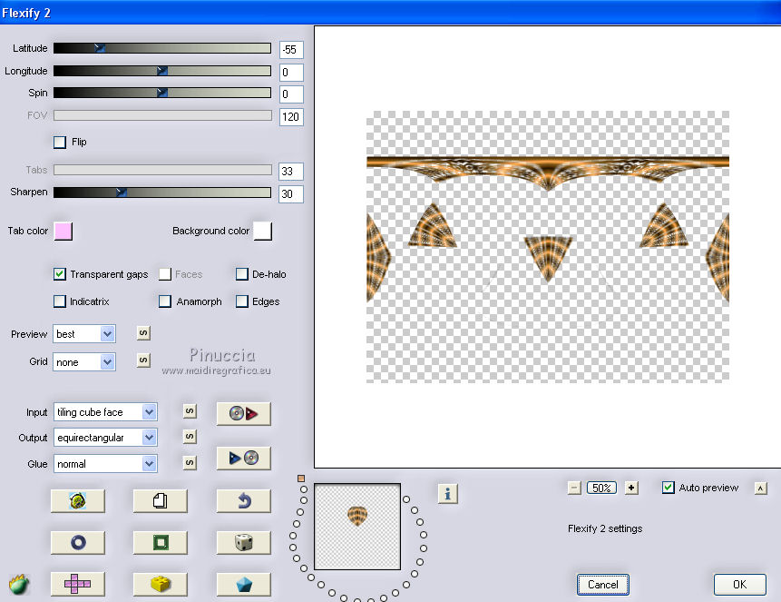
Task: Uncheck Transparent gaps
Action: [x=60, y=274]
